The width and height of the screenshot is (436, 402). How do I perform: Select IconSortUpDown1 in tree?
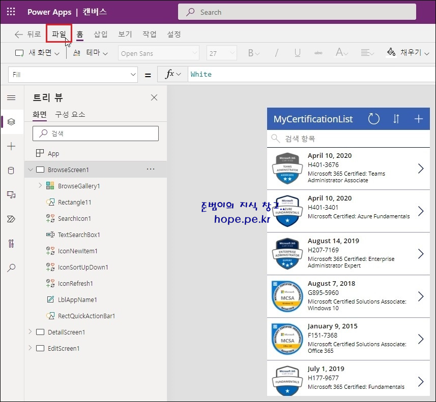pyautogui.click(x=83, y=267)
